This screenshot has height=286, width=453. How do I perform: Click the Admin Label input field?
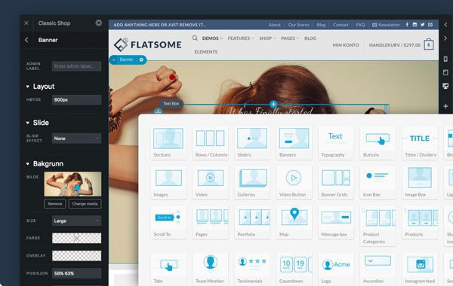[x=76, y=66]
